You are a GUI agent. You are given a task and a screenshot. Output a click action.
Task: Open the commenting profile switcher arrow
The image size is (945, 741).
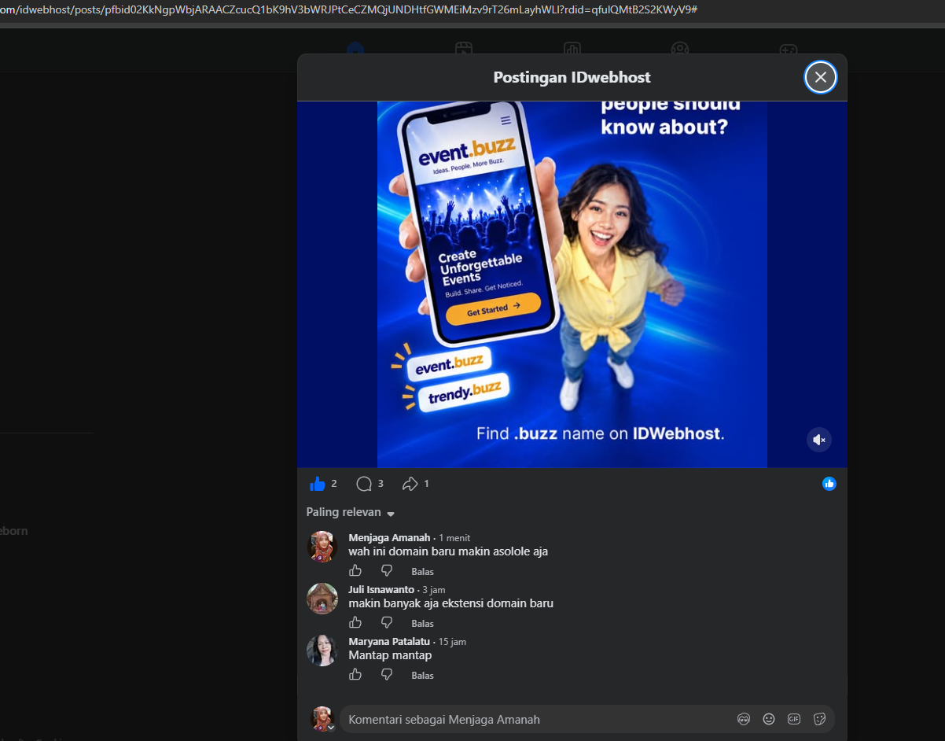[331, 728]
